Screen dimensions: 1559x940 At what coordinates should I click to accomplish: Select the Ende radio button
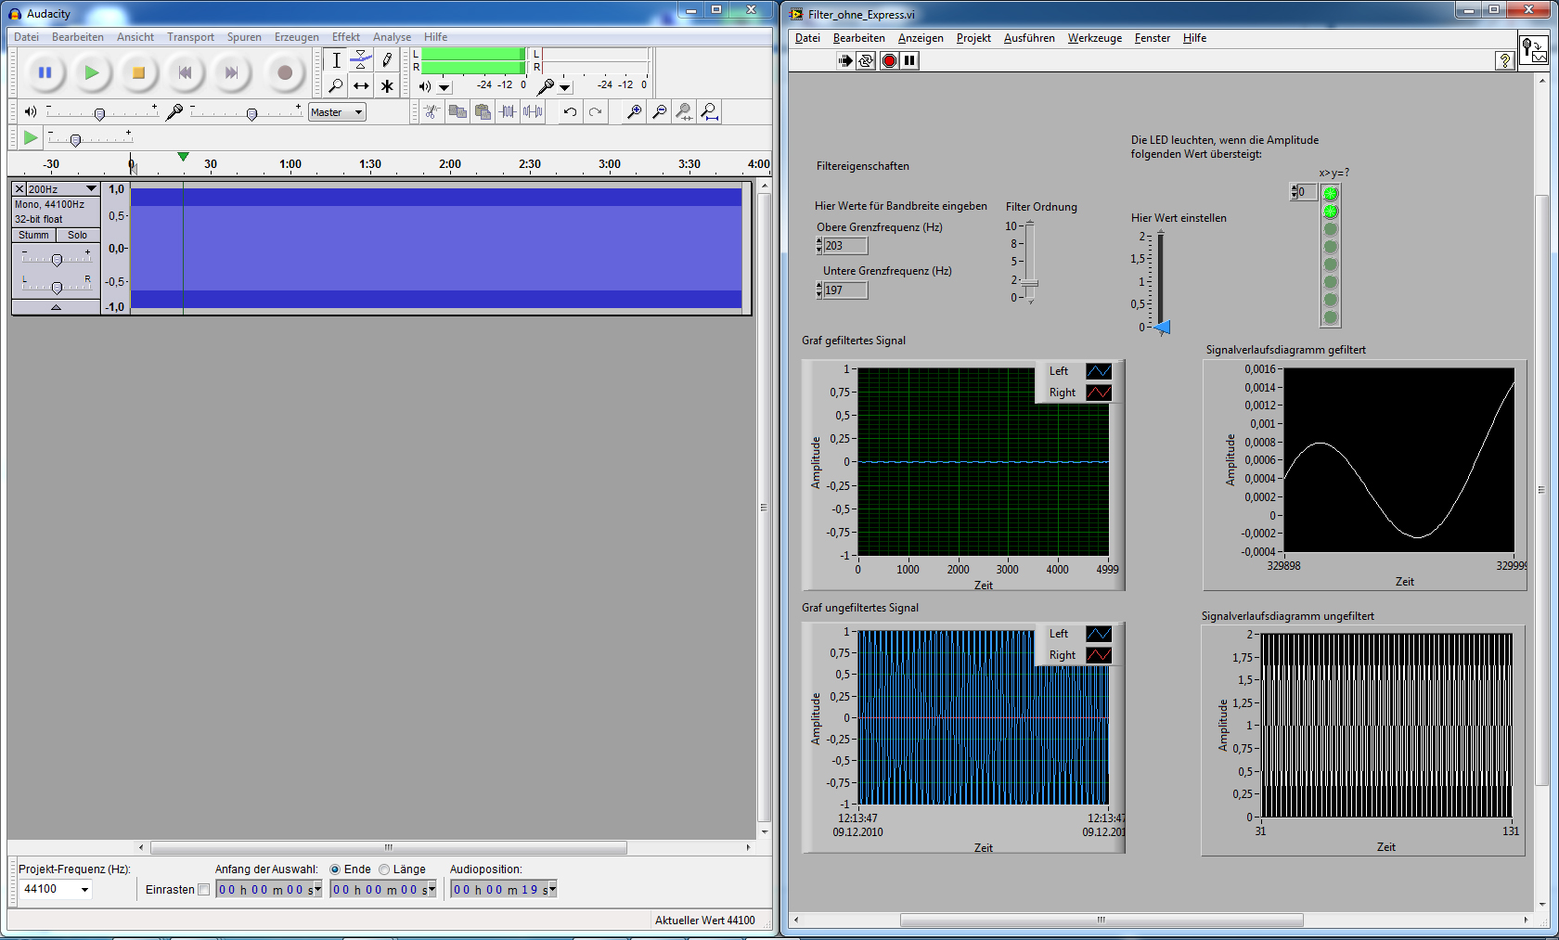[x=335, y=869]
